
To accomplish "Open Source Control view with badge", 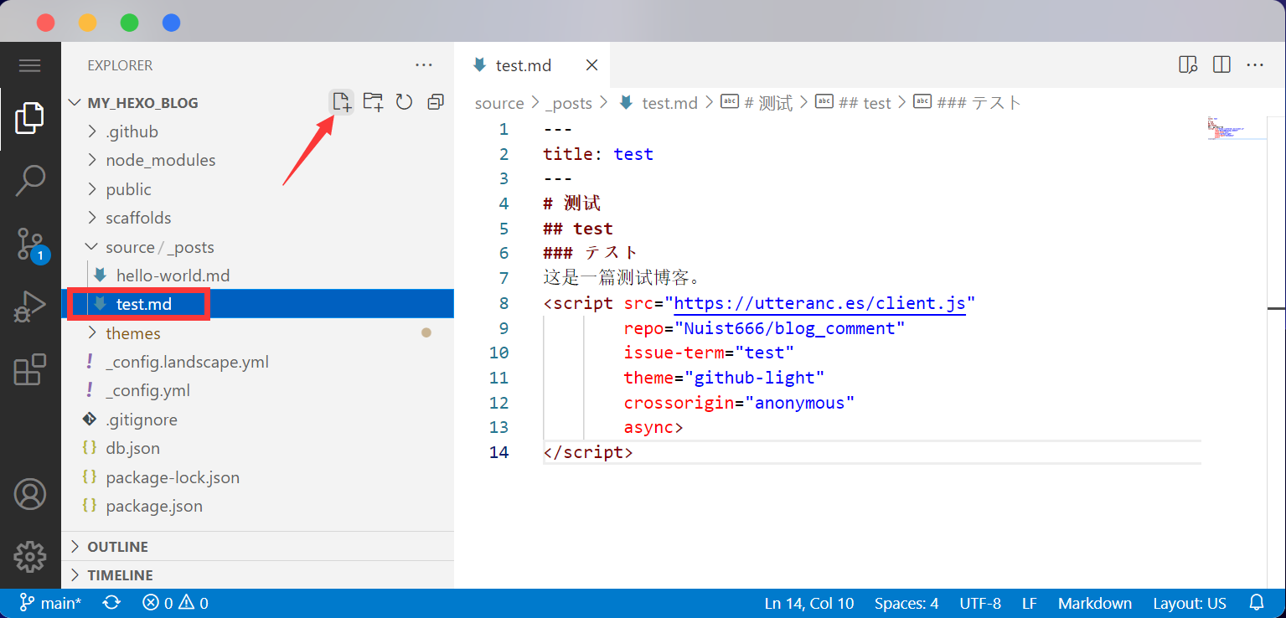I will click(30, 244).
